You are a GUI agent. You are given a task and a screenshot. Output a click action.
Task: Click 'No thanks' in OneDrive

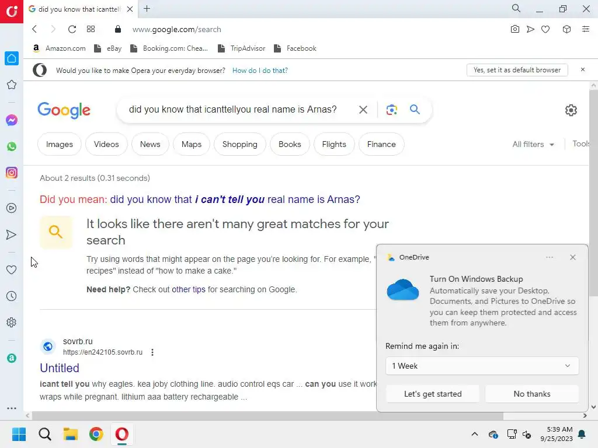click(x=532, y=394)
